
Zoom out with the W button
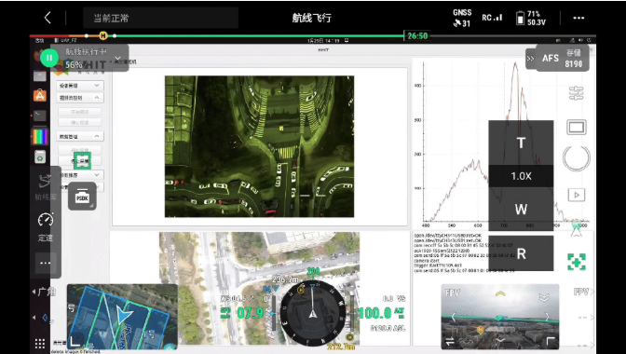click(x=521, y=209)
